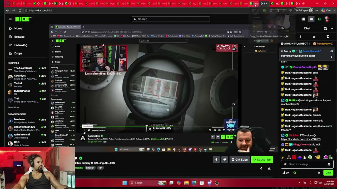Unpin the pinned chat message
This screenshot has width=337, height=189.
pos(331,51)
